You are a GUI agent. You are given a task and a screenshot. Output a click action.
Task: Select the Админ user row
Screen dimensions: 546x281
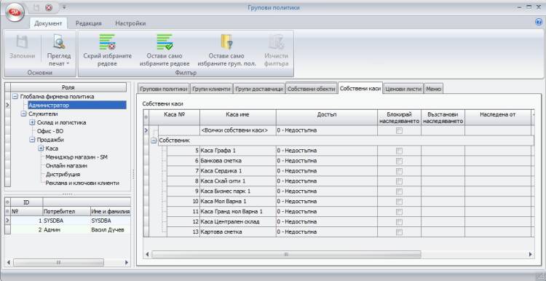[x=71, y=230]
